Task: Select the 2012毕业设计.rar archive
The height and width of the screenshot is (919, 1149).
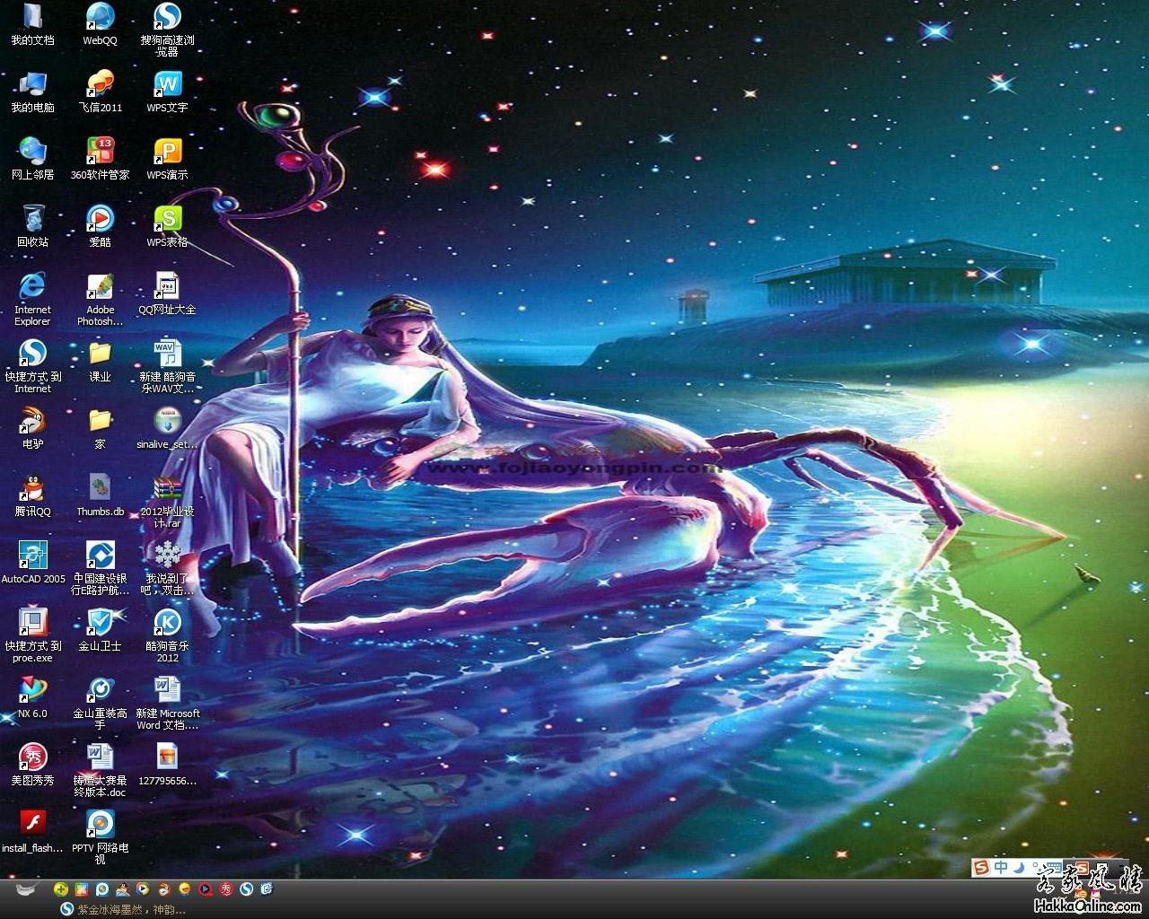Action: (x=167, y=501)
